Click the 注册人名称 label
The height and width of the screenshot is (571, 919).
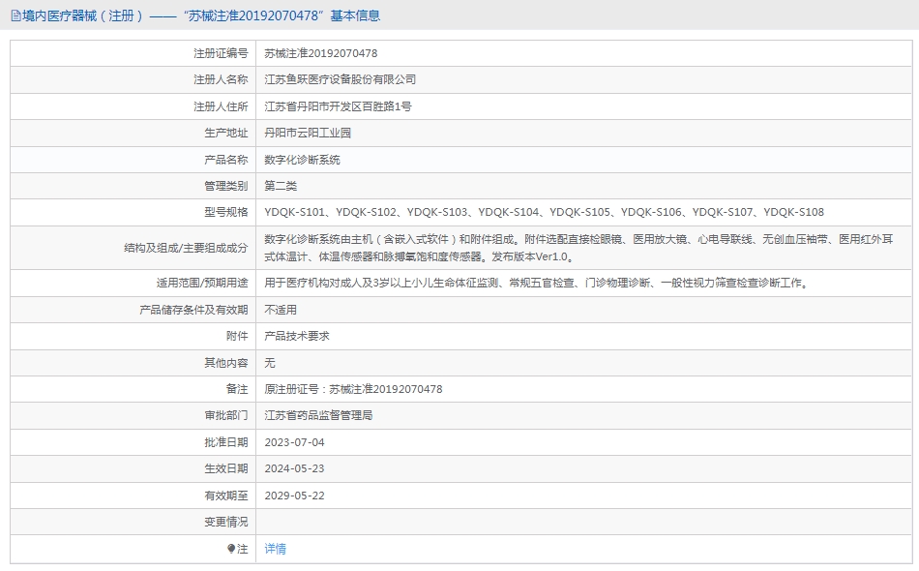tap(221, 79)
